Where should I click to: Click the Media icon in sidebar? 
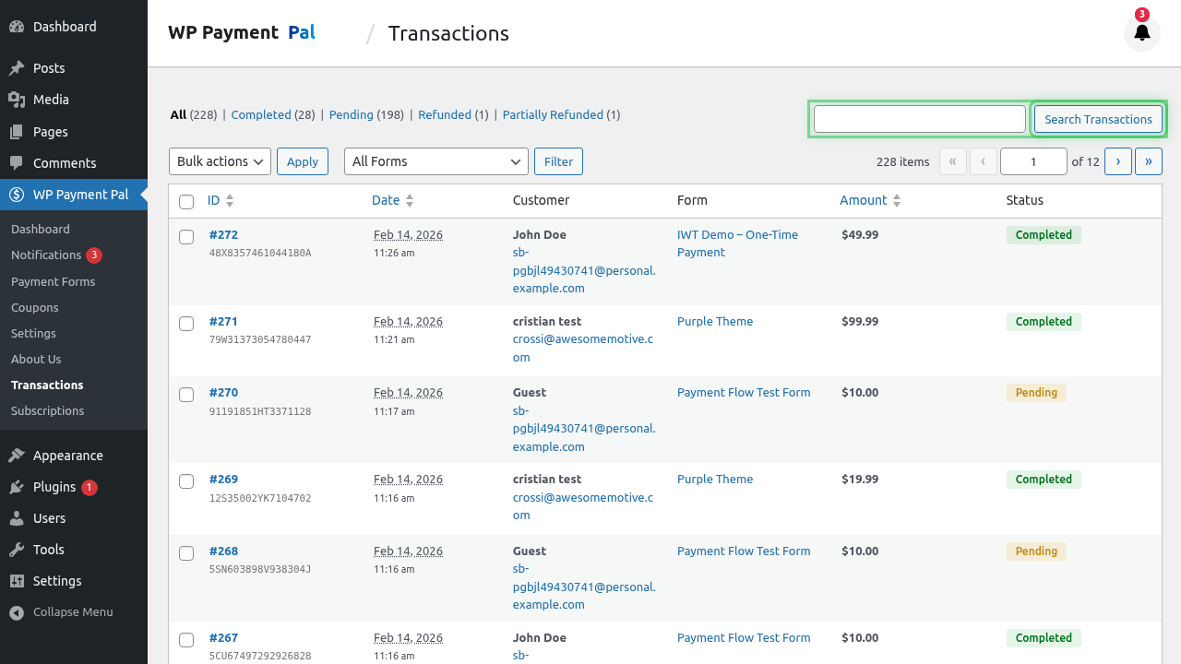point(17,100)
